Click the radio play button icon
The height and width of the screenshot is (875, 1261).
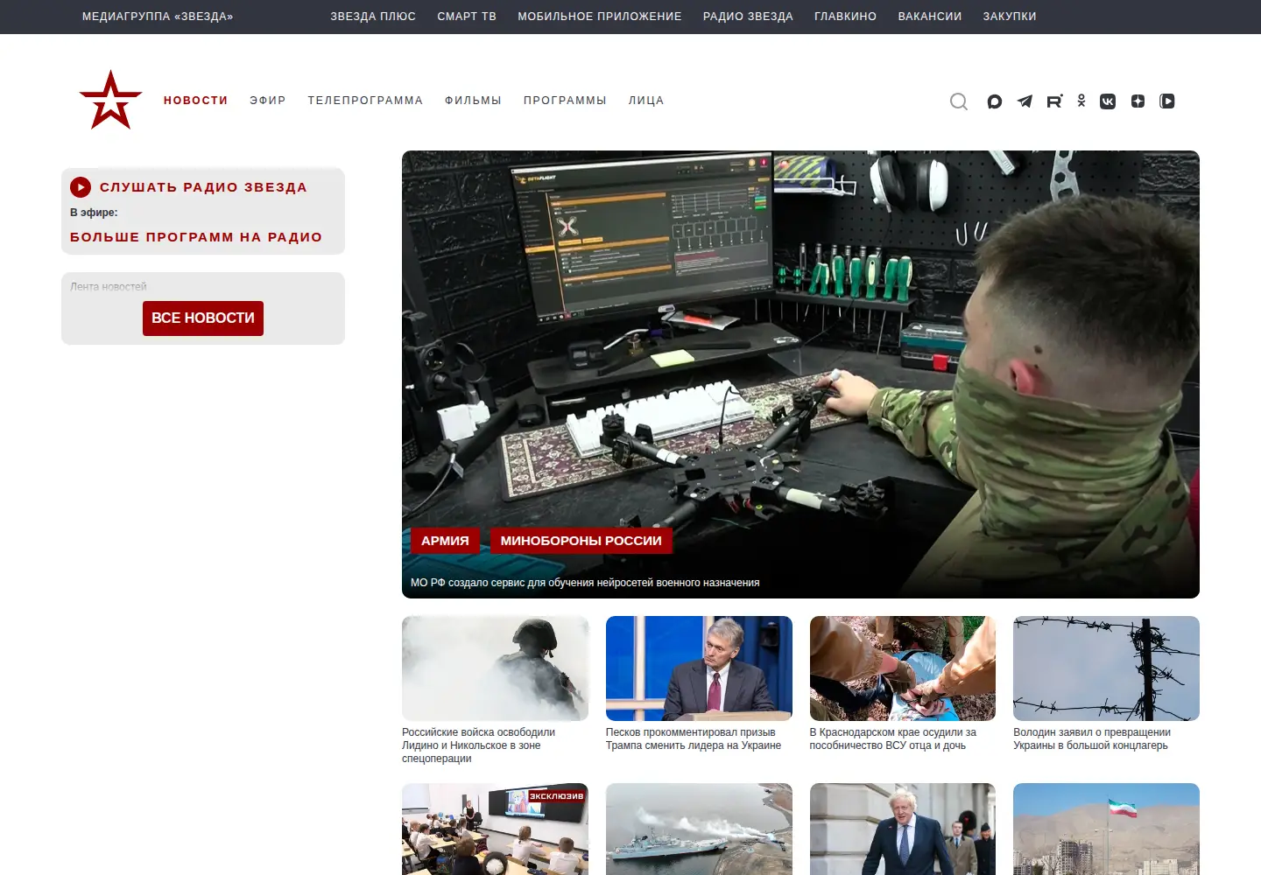click(81, 186)
